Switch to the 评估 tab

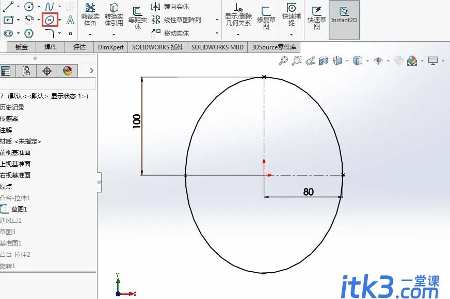pos(79,47)
